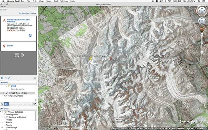Open the Edit menu
The width and height of the screenshot is (208, 130).
coord(34,1)
